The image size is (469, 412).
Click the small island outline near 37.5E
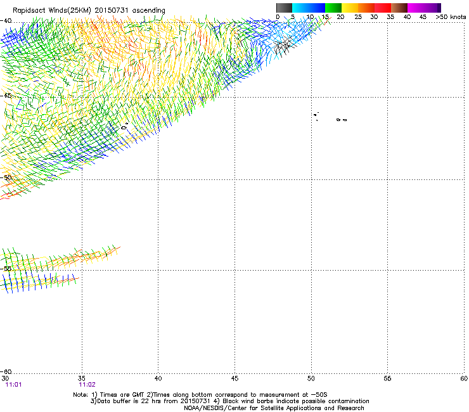(124, 127)
